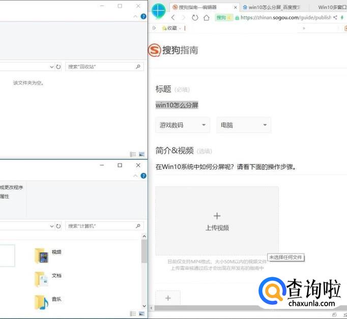Viewport: 347px width, 319px height.
Task: Click the share icon in address bar
Action: point(335,17)
